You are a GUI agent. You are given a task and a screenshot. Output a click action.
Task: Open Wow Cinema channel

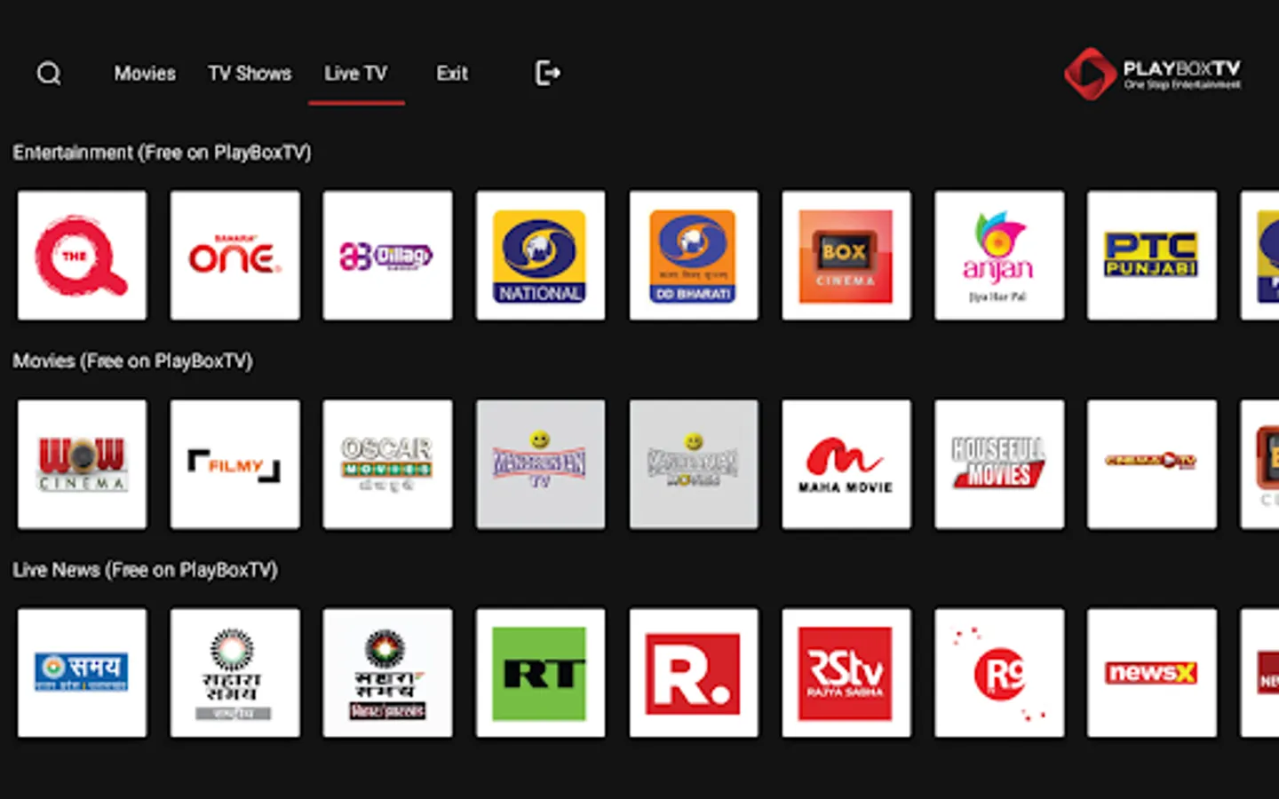pyautogui.click(x=83, y=464)
